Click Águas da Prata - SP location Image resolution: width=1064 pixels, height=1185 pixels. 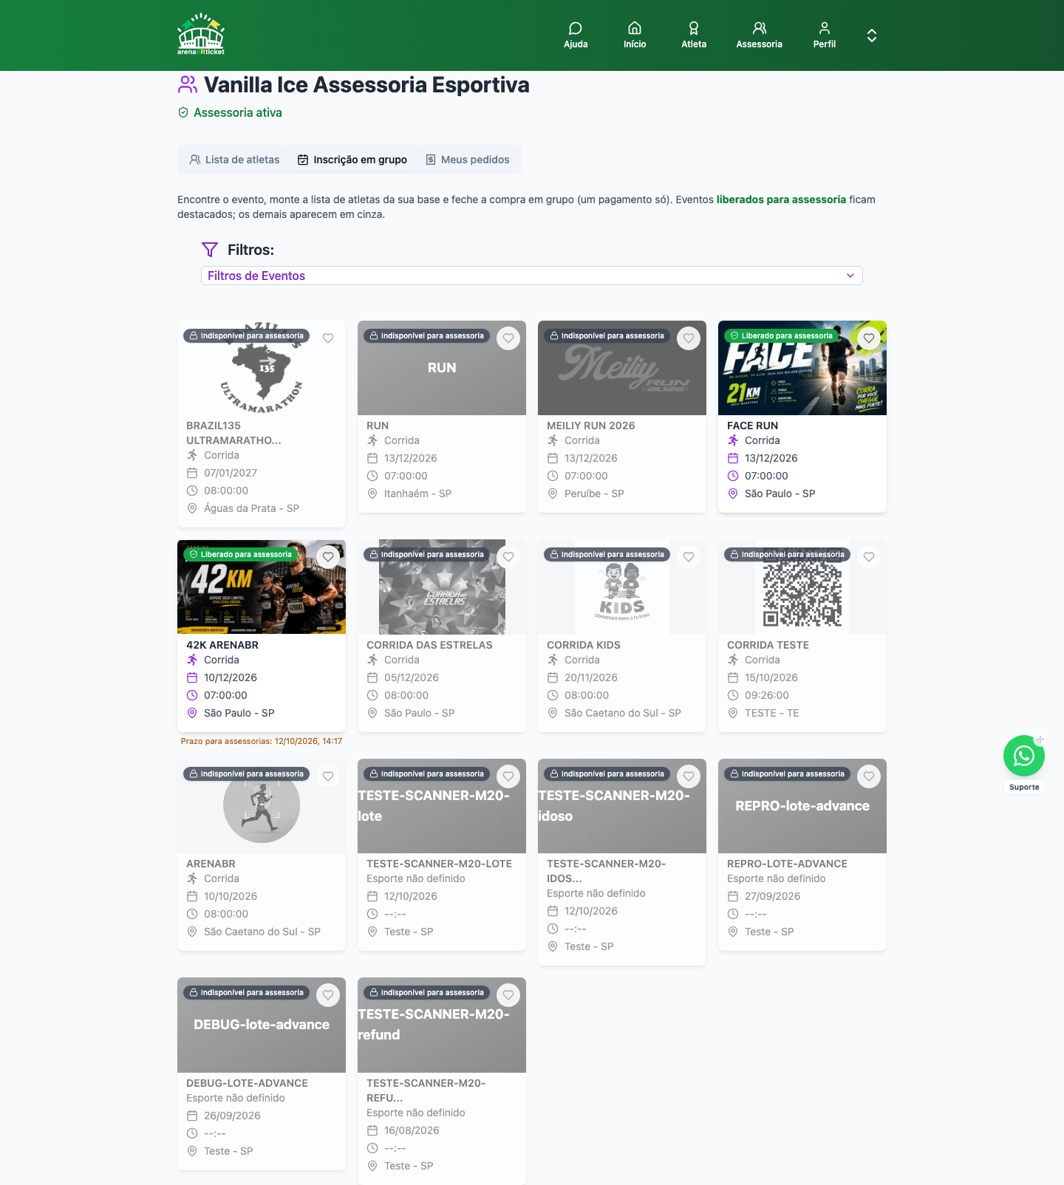pos(252,508)
